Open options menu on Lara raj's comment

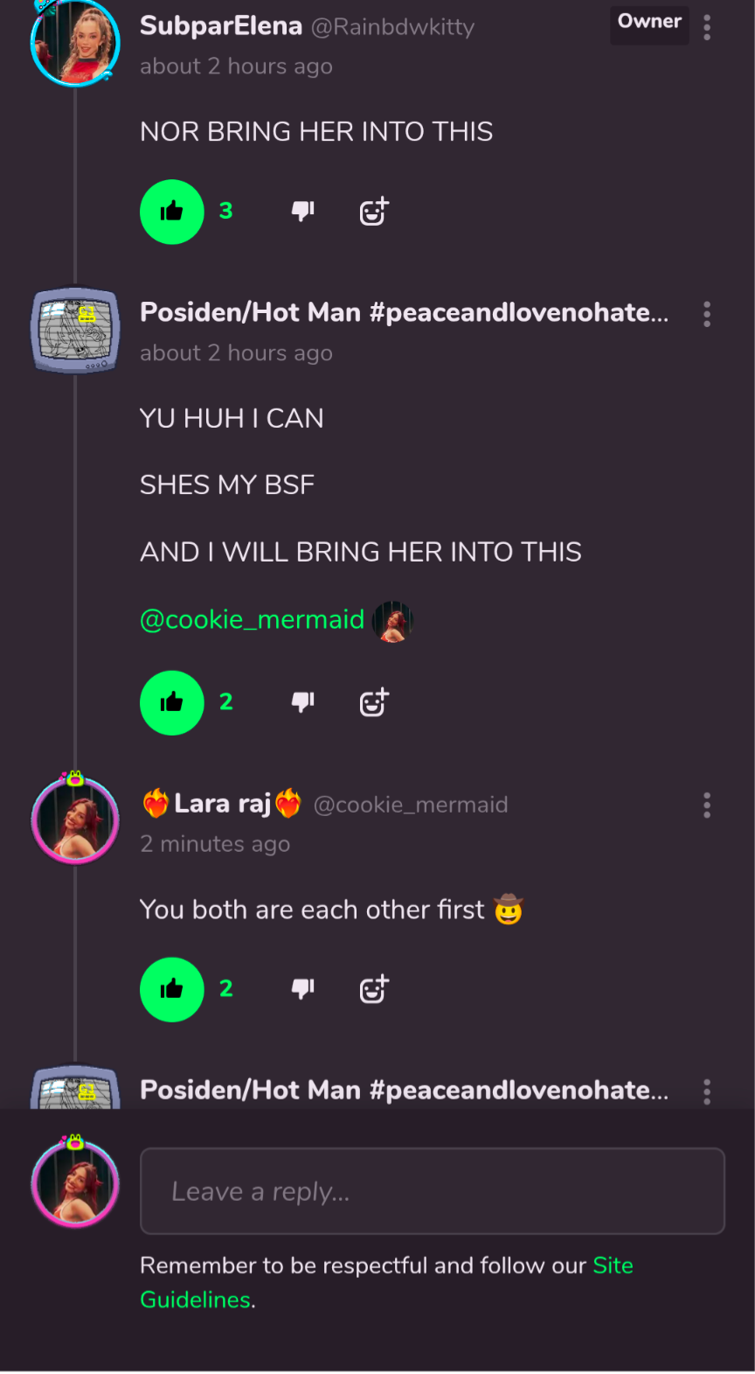coord(707,806)
